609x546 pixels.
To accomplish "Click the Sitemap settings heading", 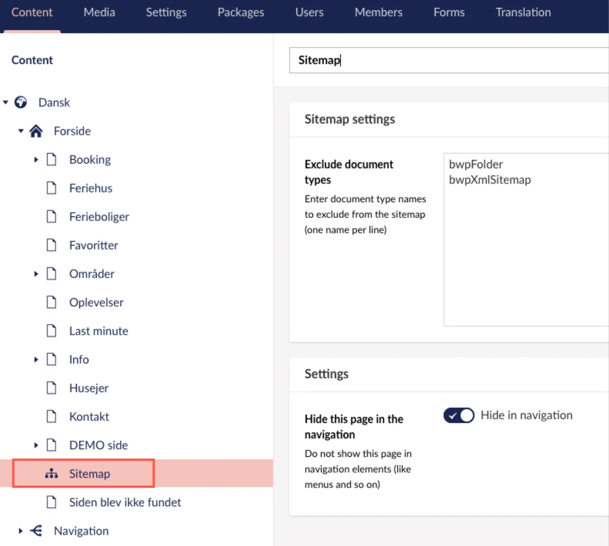I will pyautogui.click(x=350, y=119).
